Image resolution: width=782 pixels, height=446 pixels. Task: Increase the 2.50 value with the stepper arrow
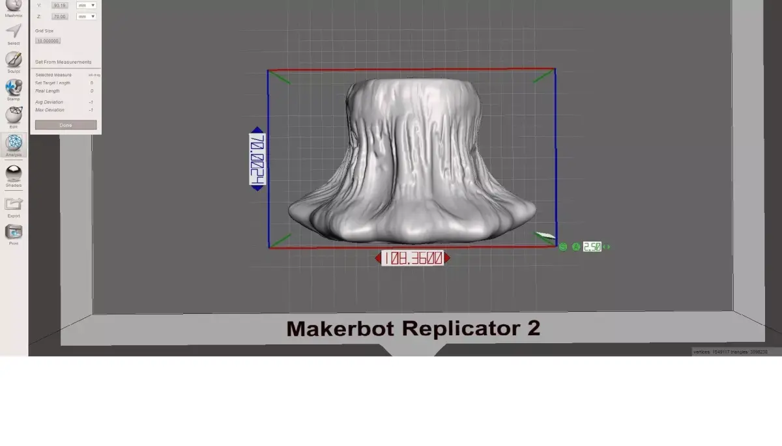(x=607, y=247)
